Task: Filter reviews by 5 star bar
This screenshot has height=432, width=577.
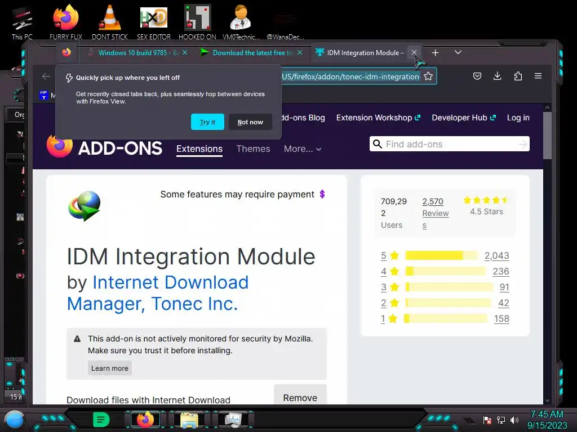Action: tap(442, 255)
